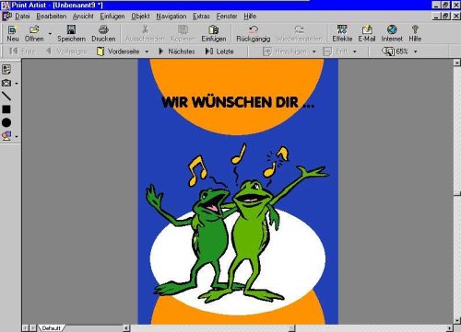
Task: Expand the camera tool flyout arrow
Action: click(17, 84)
